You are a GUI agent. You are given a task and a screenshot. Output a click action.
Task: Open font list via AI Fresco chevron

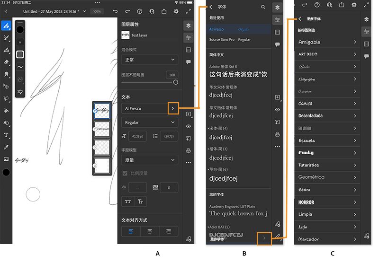[x=173, y=108]
